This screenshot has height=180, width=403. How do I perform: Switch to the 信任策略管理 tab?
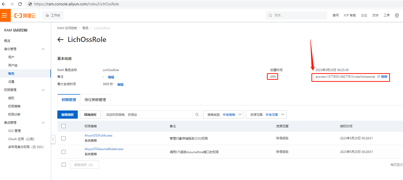(x=95, y=100)
